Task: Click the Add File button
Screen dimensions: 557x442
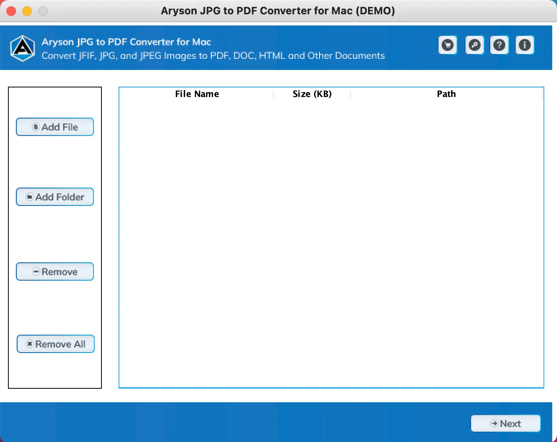Action: point(55,127)
